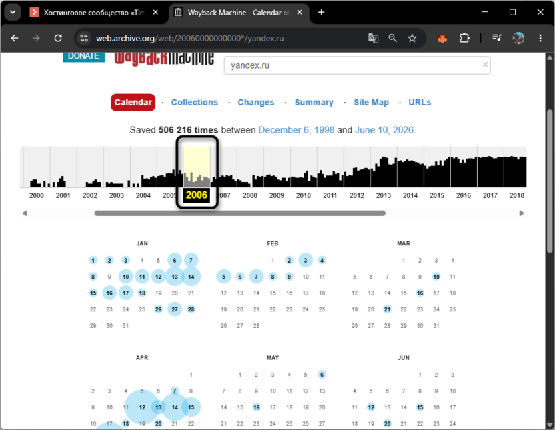Open January 13 snapshot
555x430 pixels.
(175, 277)
